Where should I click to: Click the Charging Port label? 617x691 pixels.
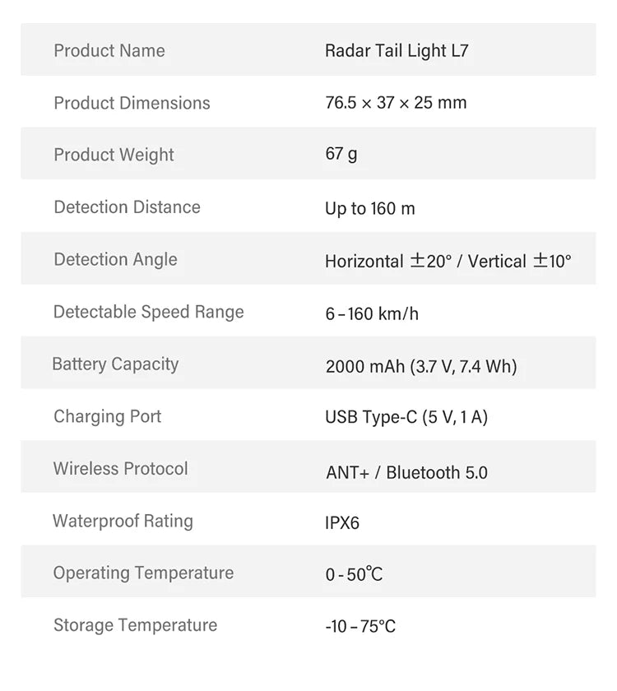point(107,416)
